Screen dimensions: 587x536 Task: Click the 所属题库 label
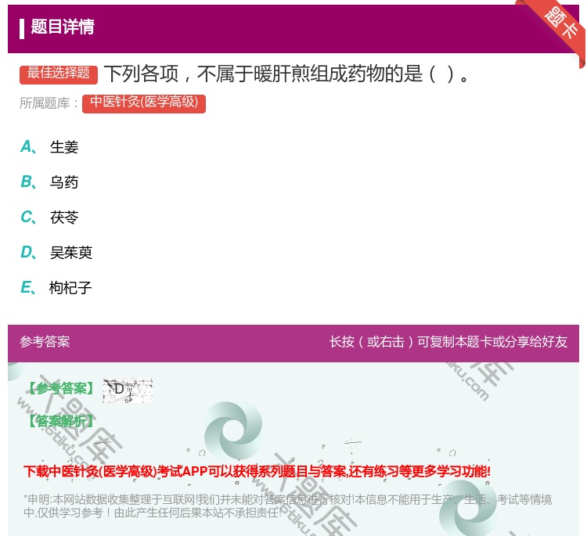[49, 103]
